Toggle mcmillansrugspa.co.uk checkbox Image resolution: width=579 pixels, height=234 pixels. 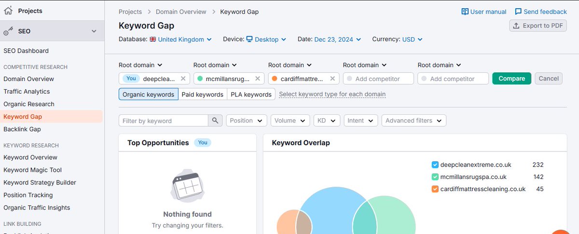(x=435, y=177)
